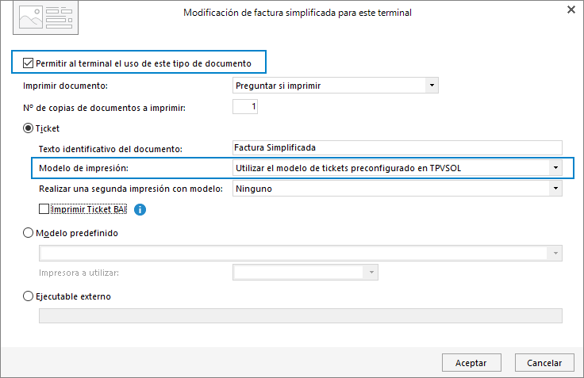
Task: Close the dialog with the X icon
Action: click(x=571, y=10)
